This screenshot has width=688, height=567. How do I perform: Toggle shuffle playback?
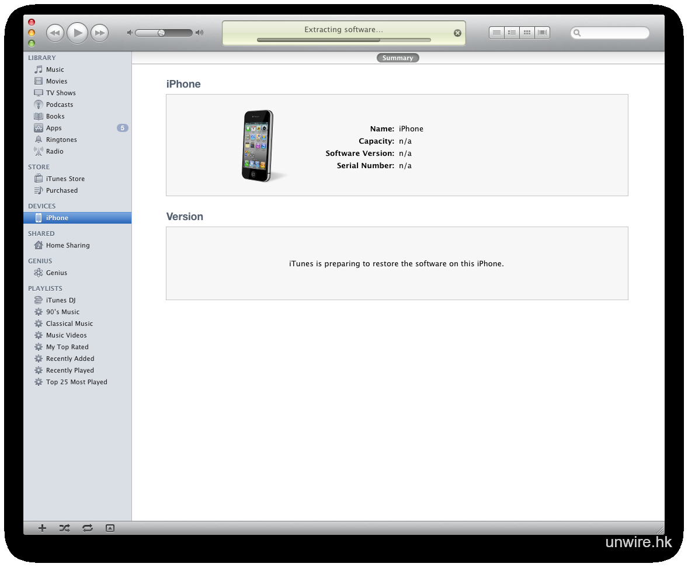pyautogui.click(x=64, y=528)
